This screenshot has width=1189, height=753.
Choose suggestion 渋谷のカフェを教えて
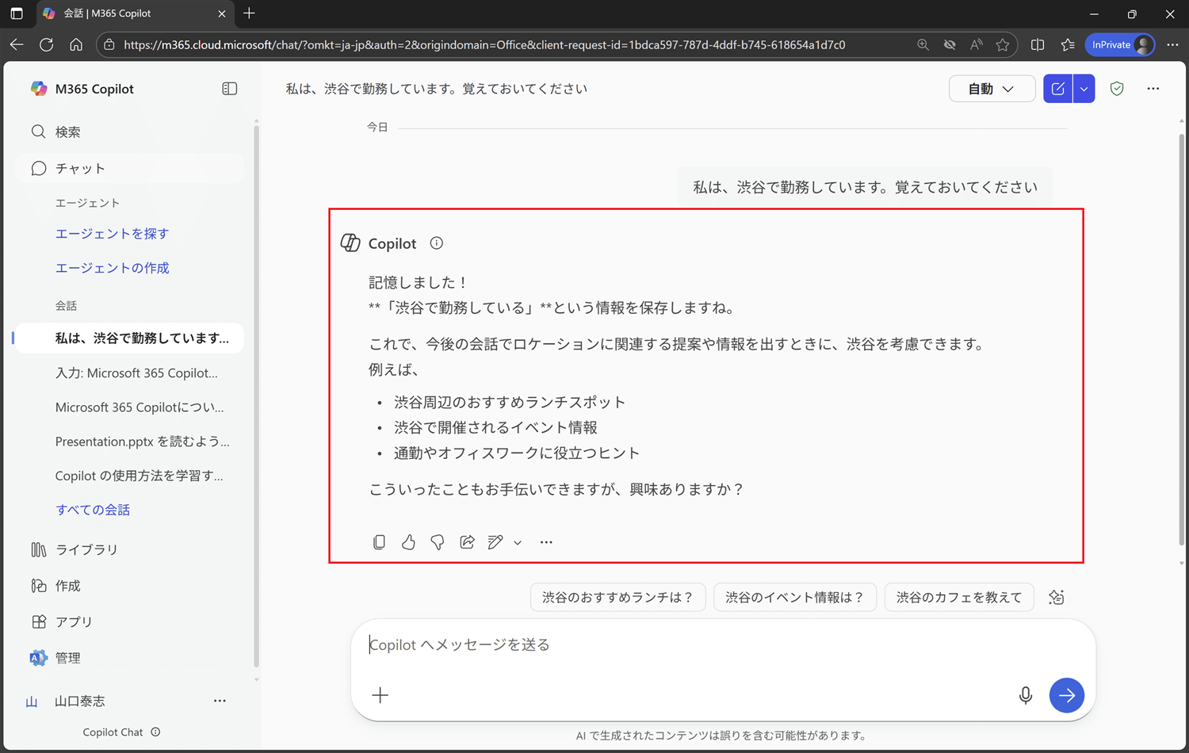pos(959,597)
